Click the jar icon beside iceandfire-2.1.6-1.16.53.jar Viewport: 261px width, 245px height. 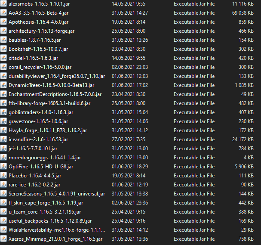tap(3, 140)
